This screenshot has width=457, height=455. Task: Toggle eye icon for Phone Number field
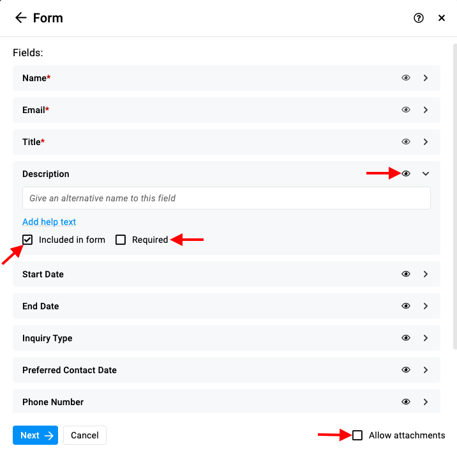click(406, 402)
